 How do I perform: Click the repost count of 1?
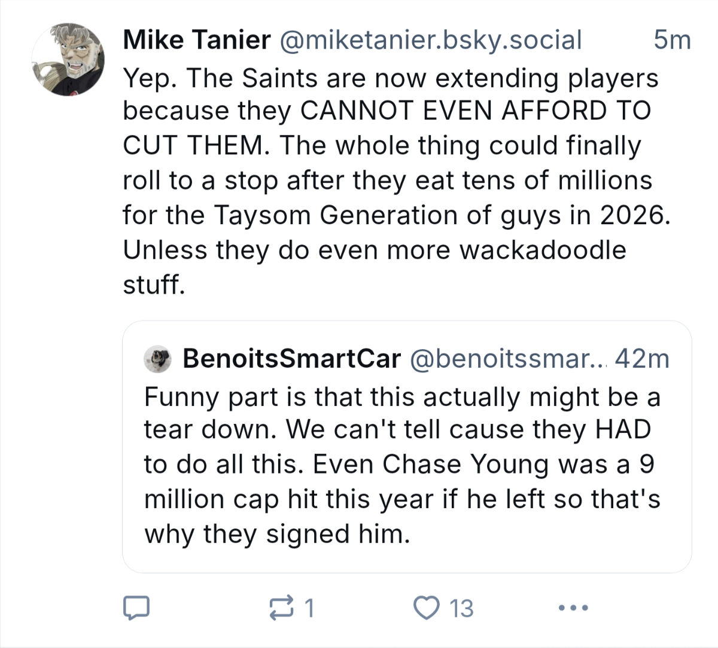pos(309,608)
